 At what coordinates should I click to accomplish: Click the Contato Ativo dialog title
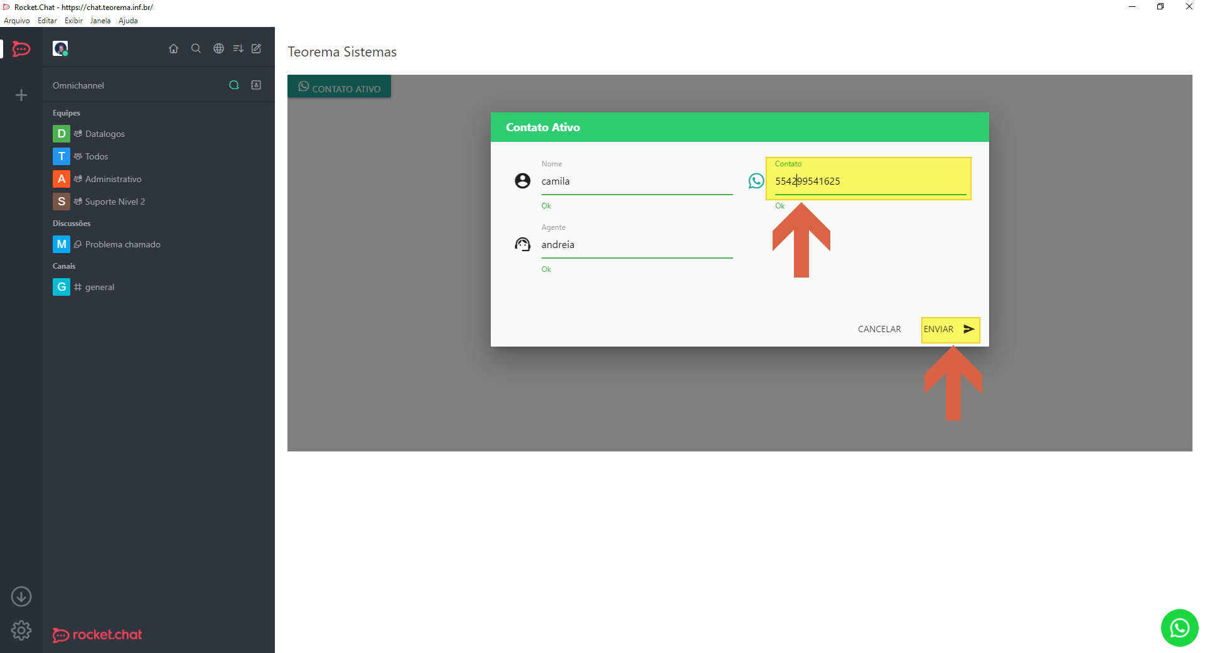543,127
